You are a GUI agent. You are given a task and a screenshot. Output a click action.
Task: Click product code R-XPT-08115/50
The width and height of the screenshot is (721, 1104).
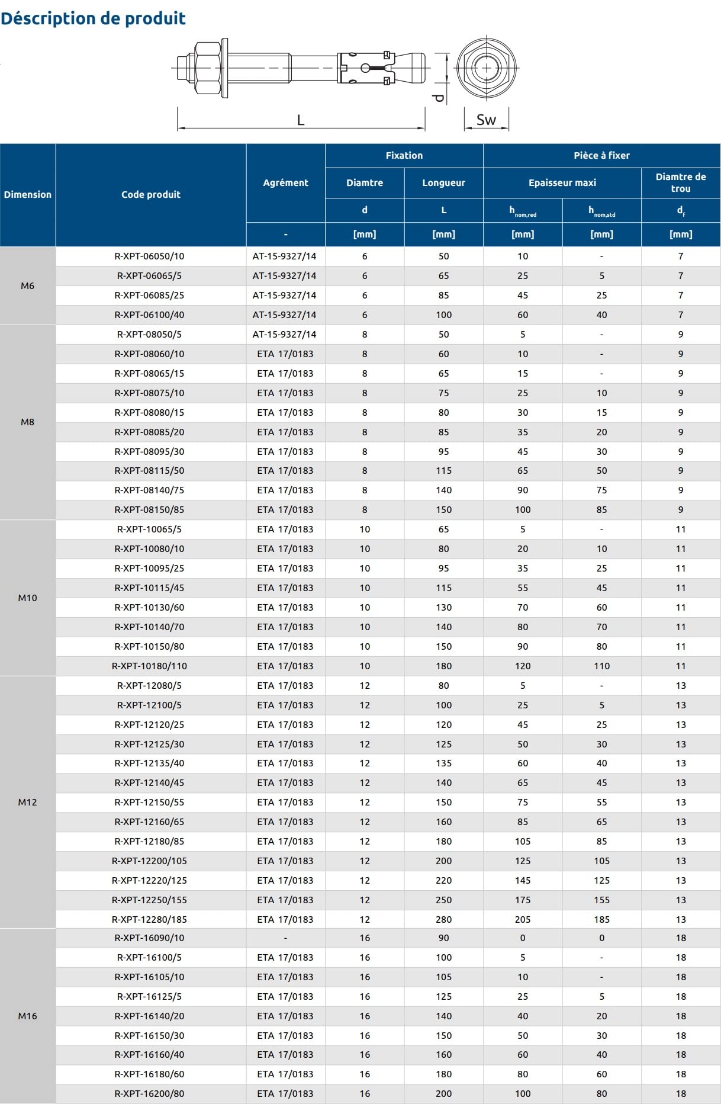tap(150, 470)
